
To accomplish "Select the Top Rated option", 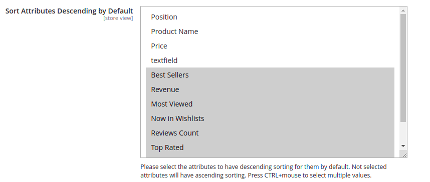I will [x=270, y=147].
